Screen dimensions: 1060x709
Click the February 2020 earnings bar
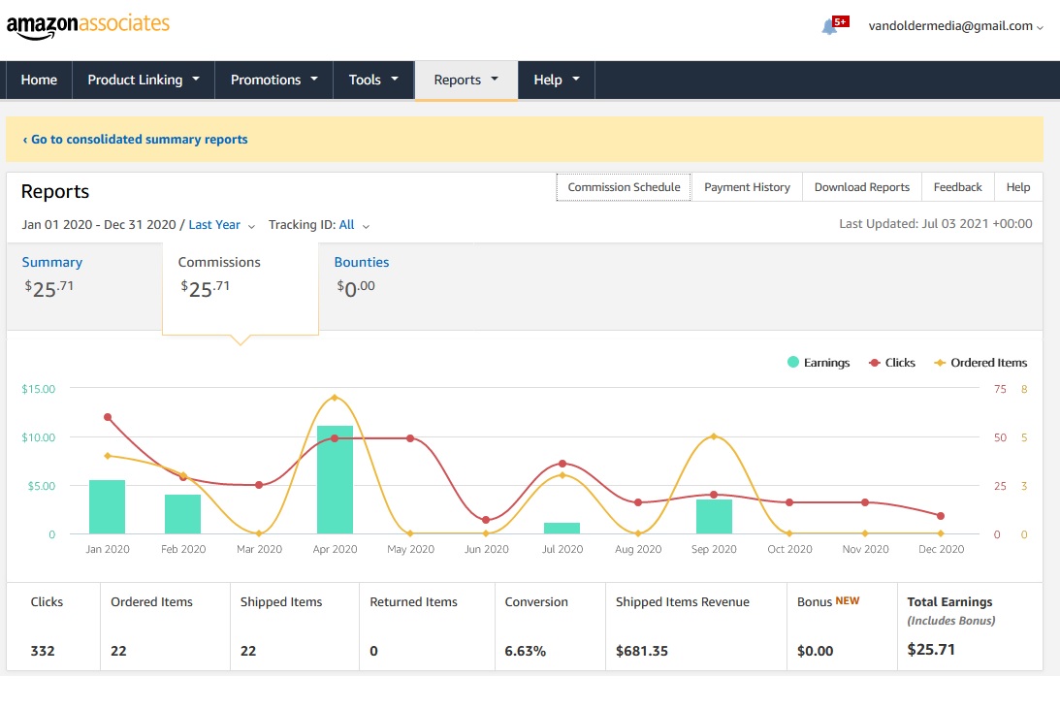[182, 514]
